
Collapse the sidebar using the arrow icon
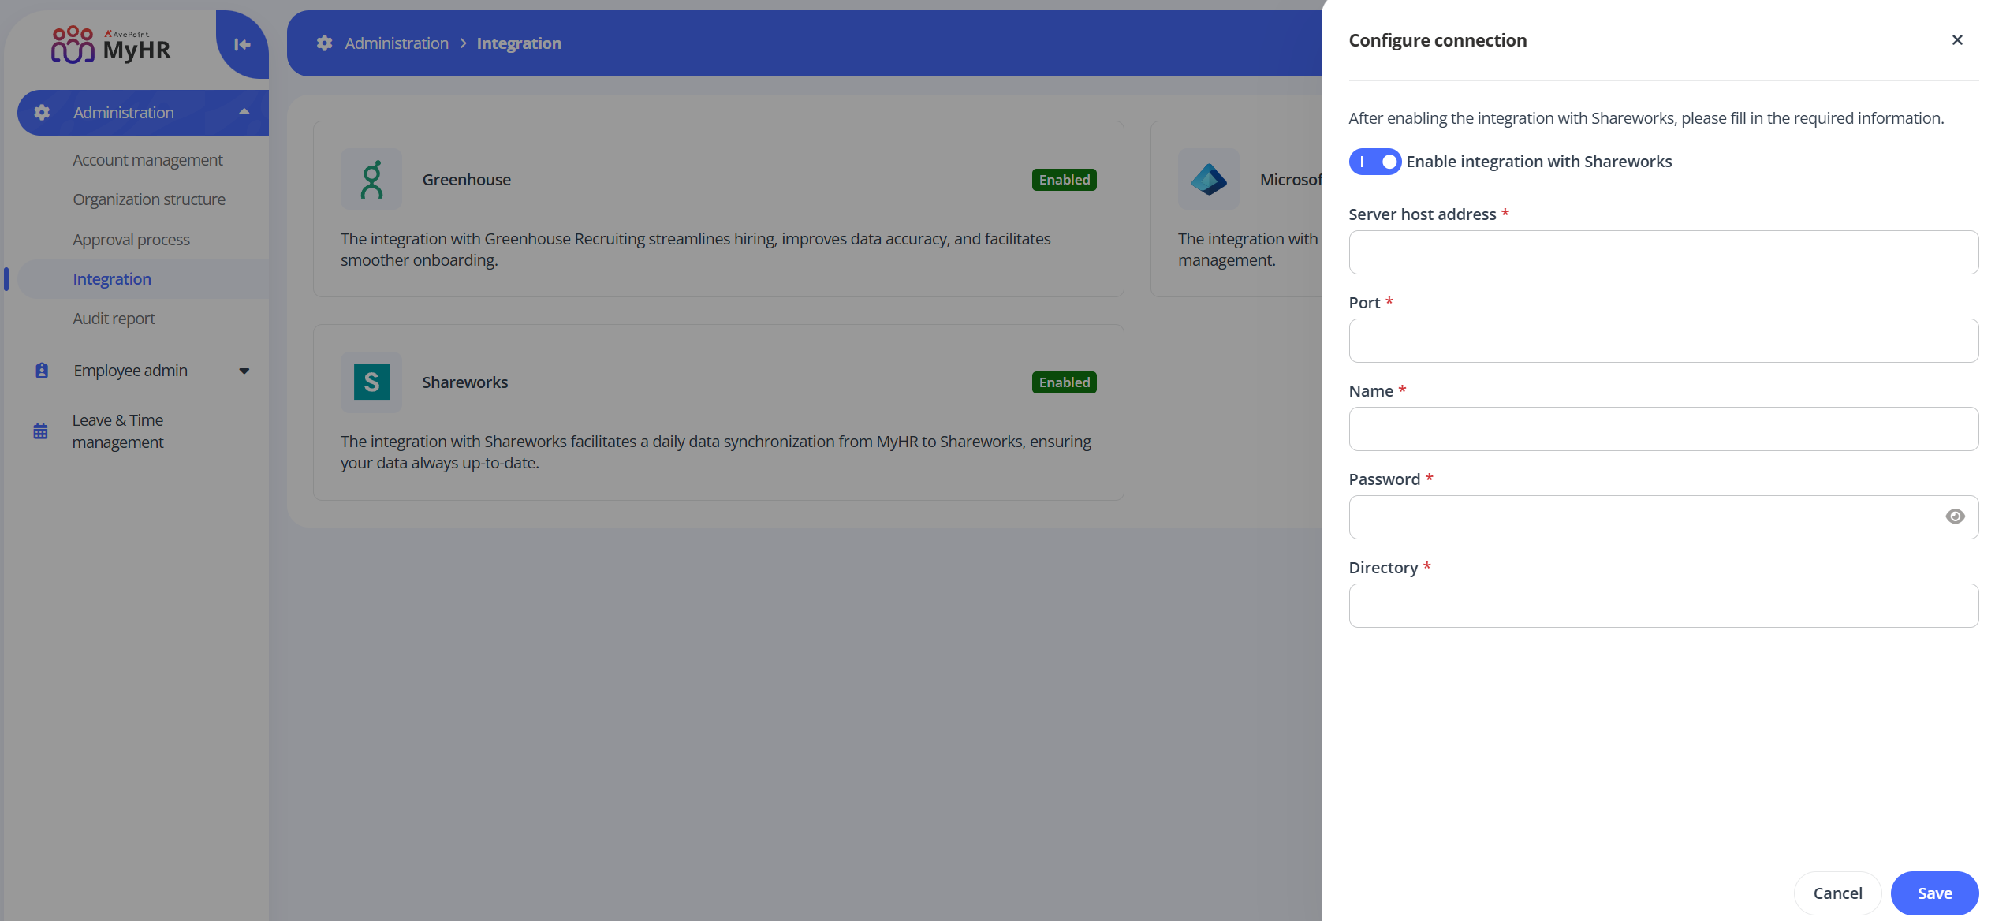(241, 45)
